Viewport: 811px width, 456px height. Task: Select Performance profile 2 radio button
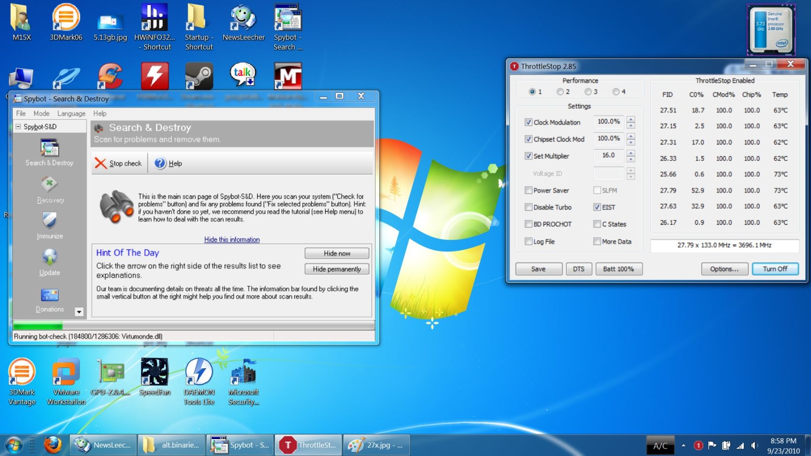pos(560,92)
